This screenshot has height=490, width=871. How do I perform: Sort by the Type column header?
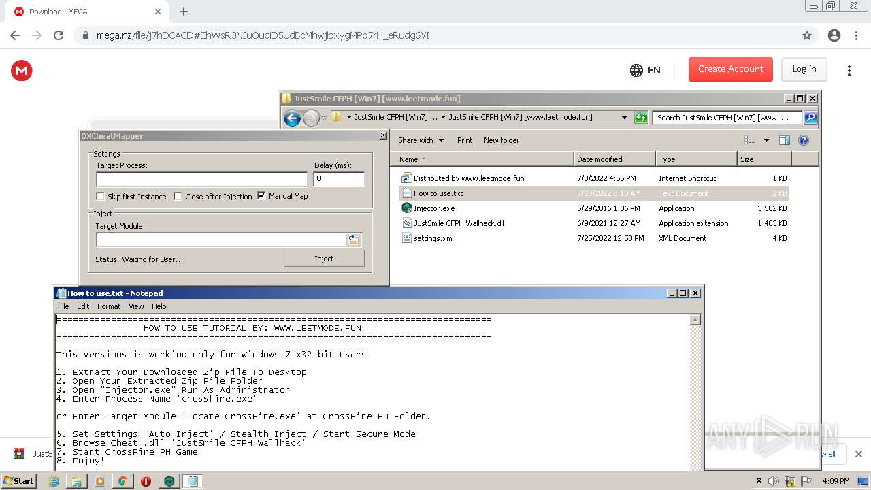pos(696,159)
